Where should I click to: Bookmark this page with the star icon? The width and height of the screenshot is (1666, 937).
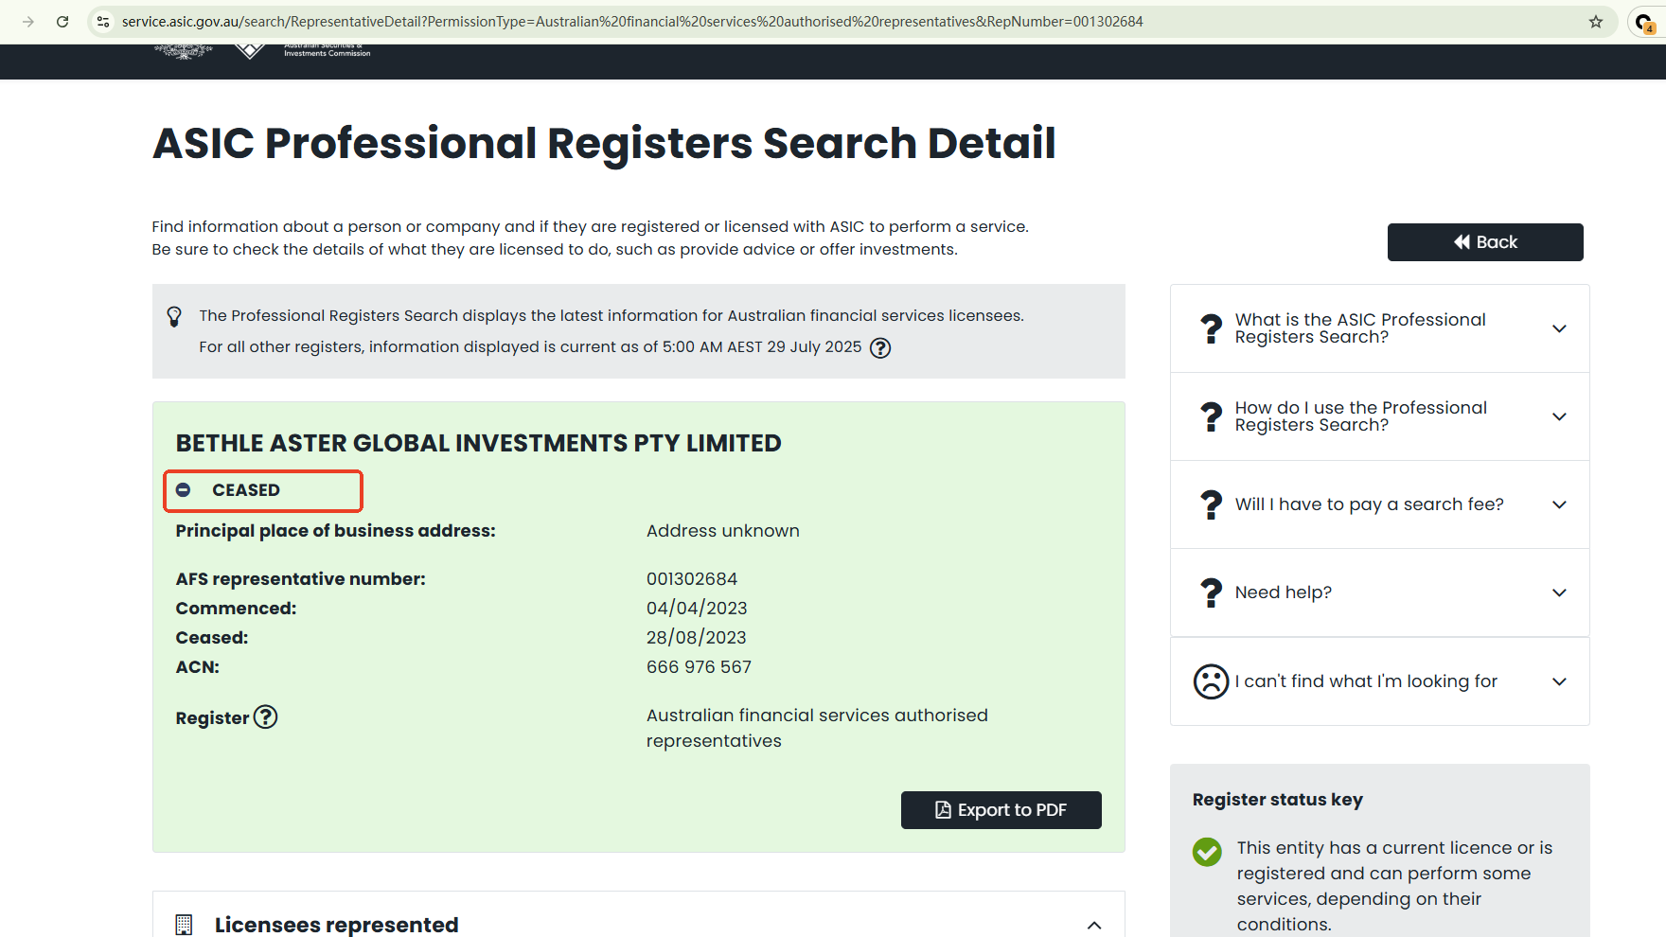1596,22
